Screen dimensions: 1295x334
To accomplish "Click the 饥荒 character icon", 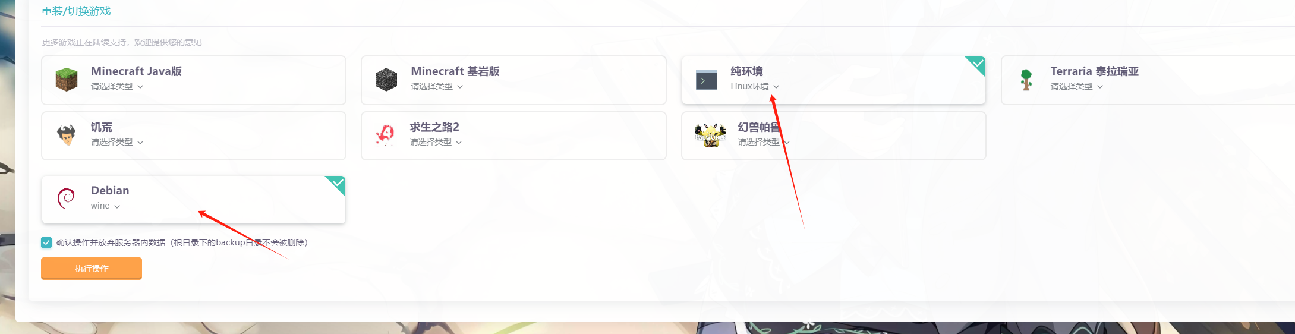I will [x=67, y=135].
